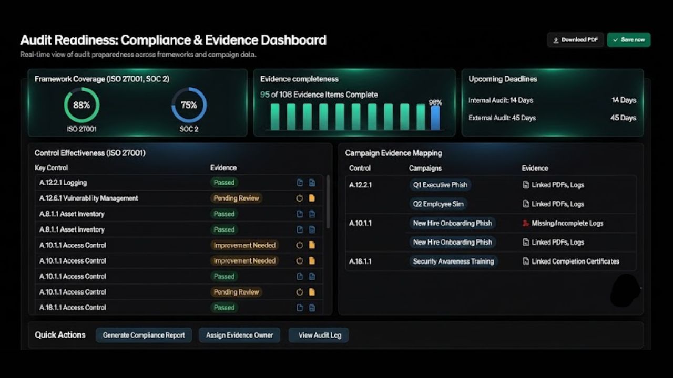Select the A.12.2.1 Logging control name
This screenshot has width=673, height=378.
63,183
